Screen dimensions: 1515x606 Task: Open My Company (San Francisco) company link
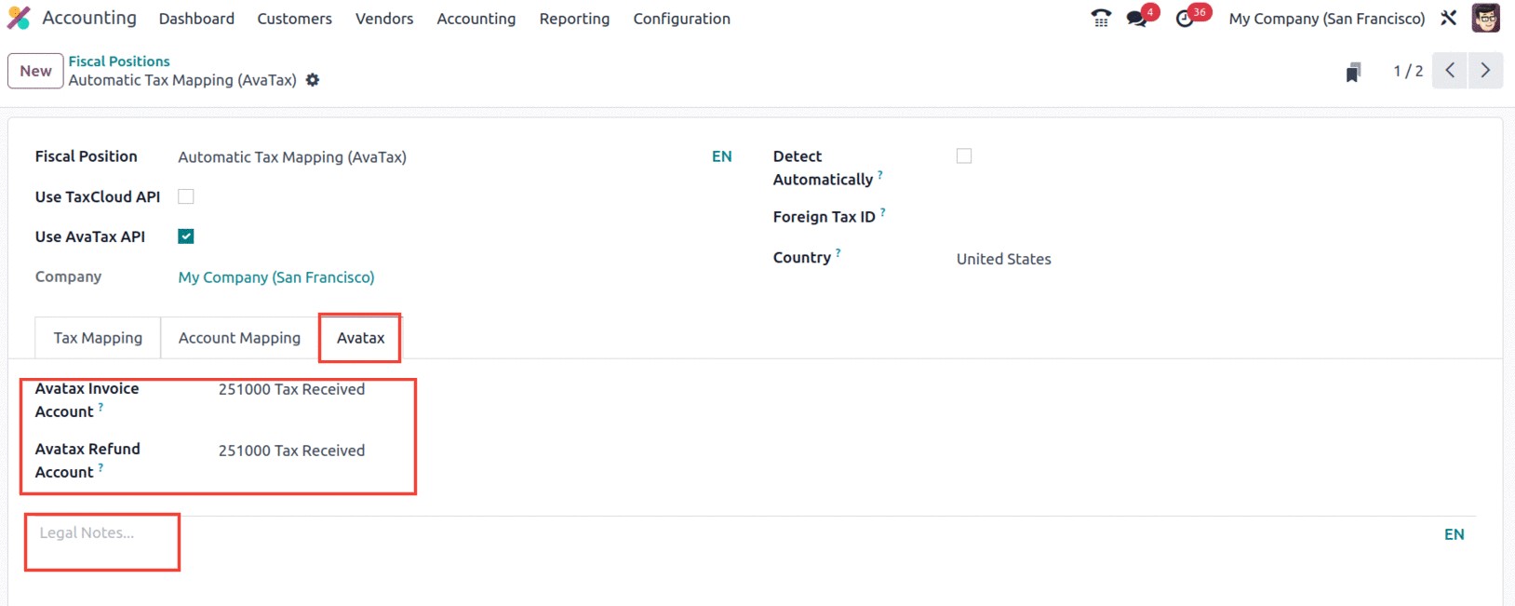[276, 277]
